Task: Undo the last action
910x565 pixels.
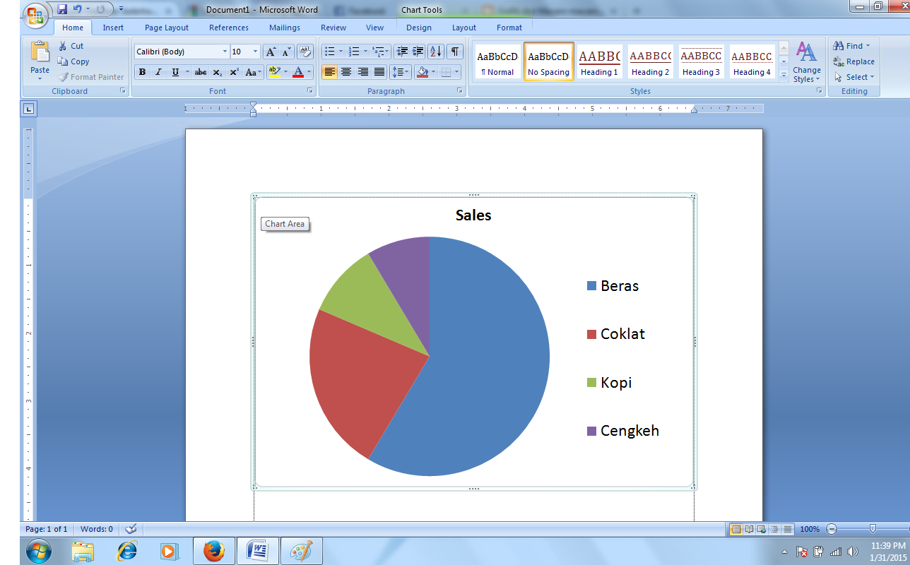Action: 78,9
